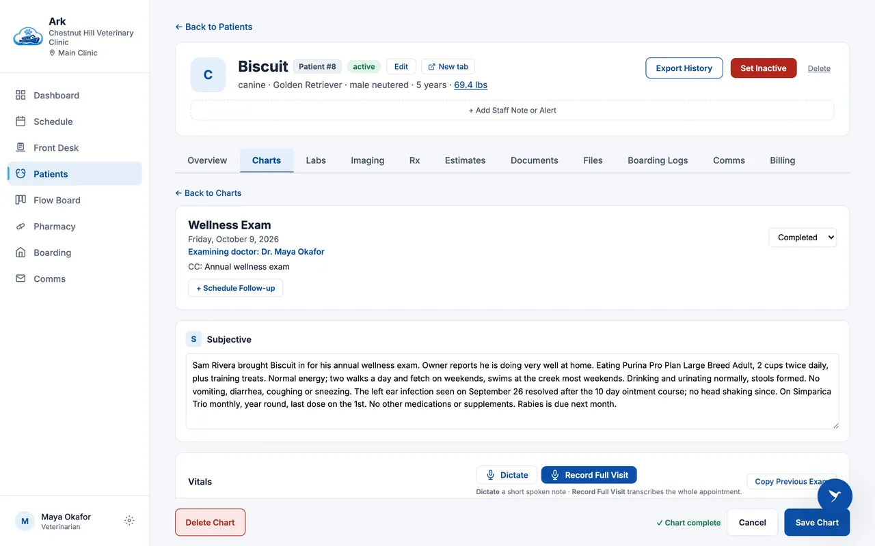Click the Schedule Follow-up button
875x546 pixels.
point(235,288)
